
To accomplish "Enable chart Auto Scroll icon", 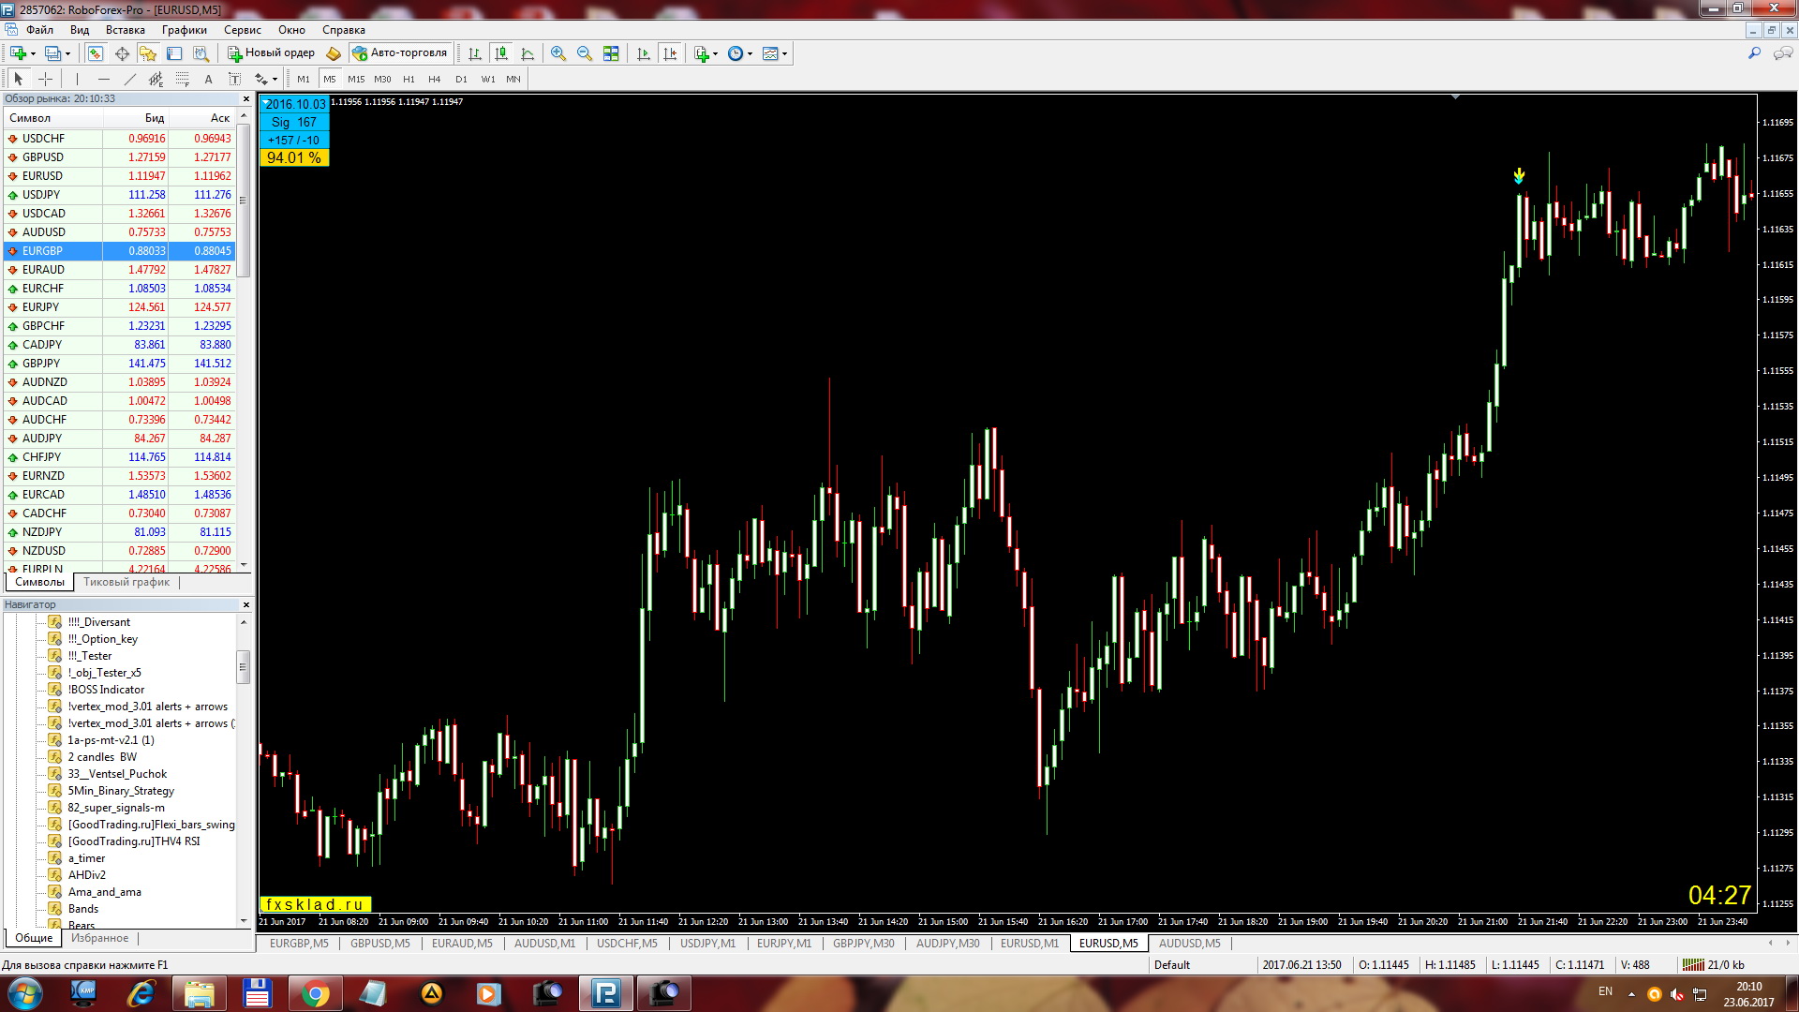I will click(x=643, y=53).
